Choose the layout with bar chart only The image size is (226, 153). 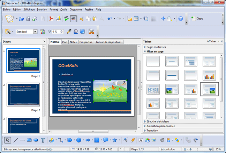(x=209, y=75)
